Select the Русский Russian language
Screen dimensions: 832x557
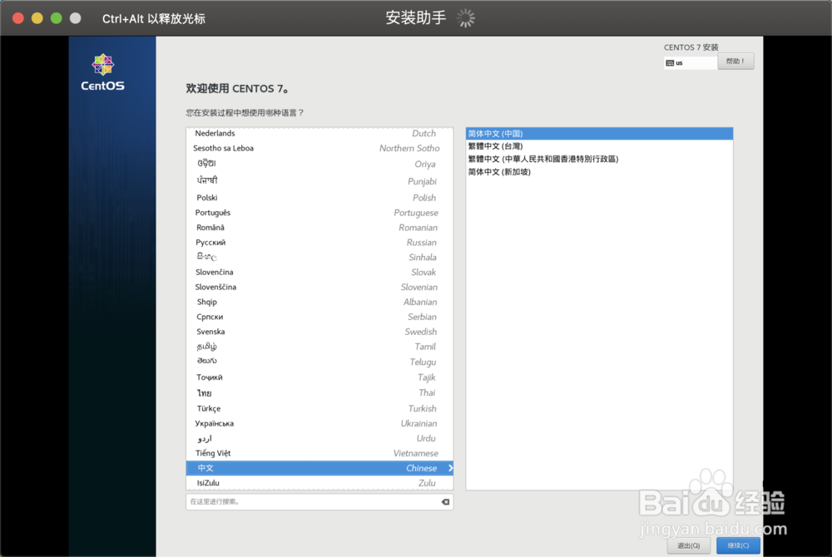[316, 242]
